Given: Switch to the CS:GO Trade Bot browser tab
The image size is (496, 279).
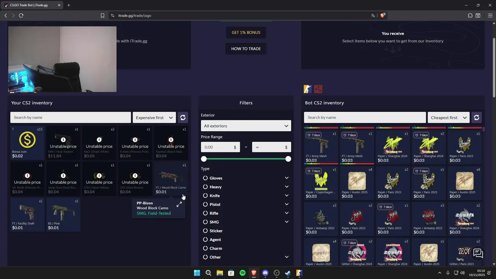Looking at the screenshot, I should (32, 5).
